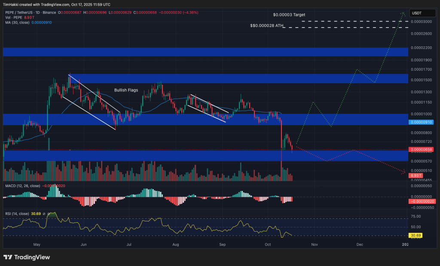The image size is (440, 266).
Task: Select the MACD (12, 26, close) legend
Action: point(24,185)
